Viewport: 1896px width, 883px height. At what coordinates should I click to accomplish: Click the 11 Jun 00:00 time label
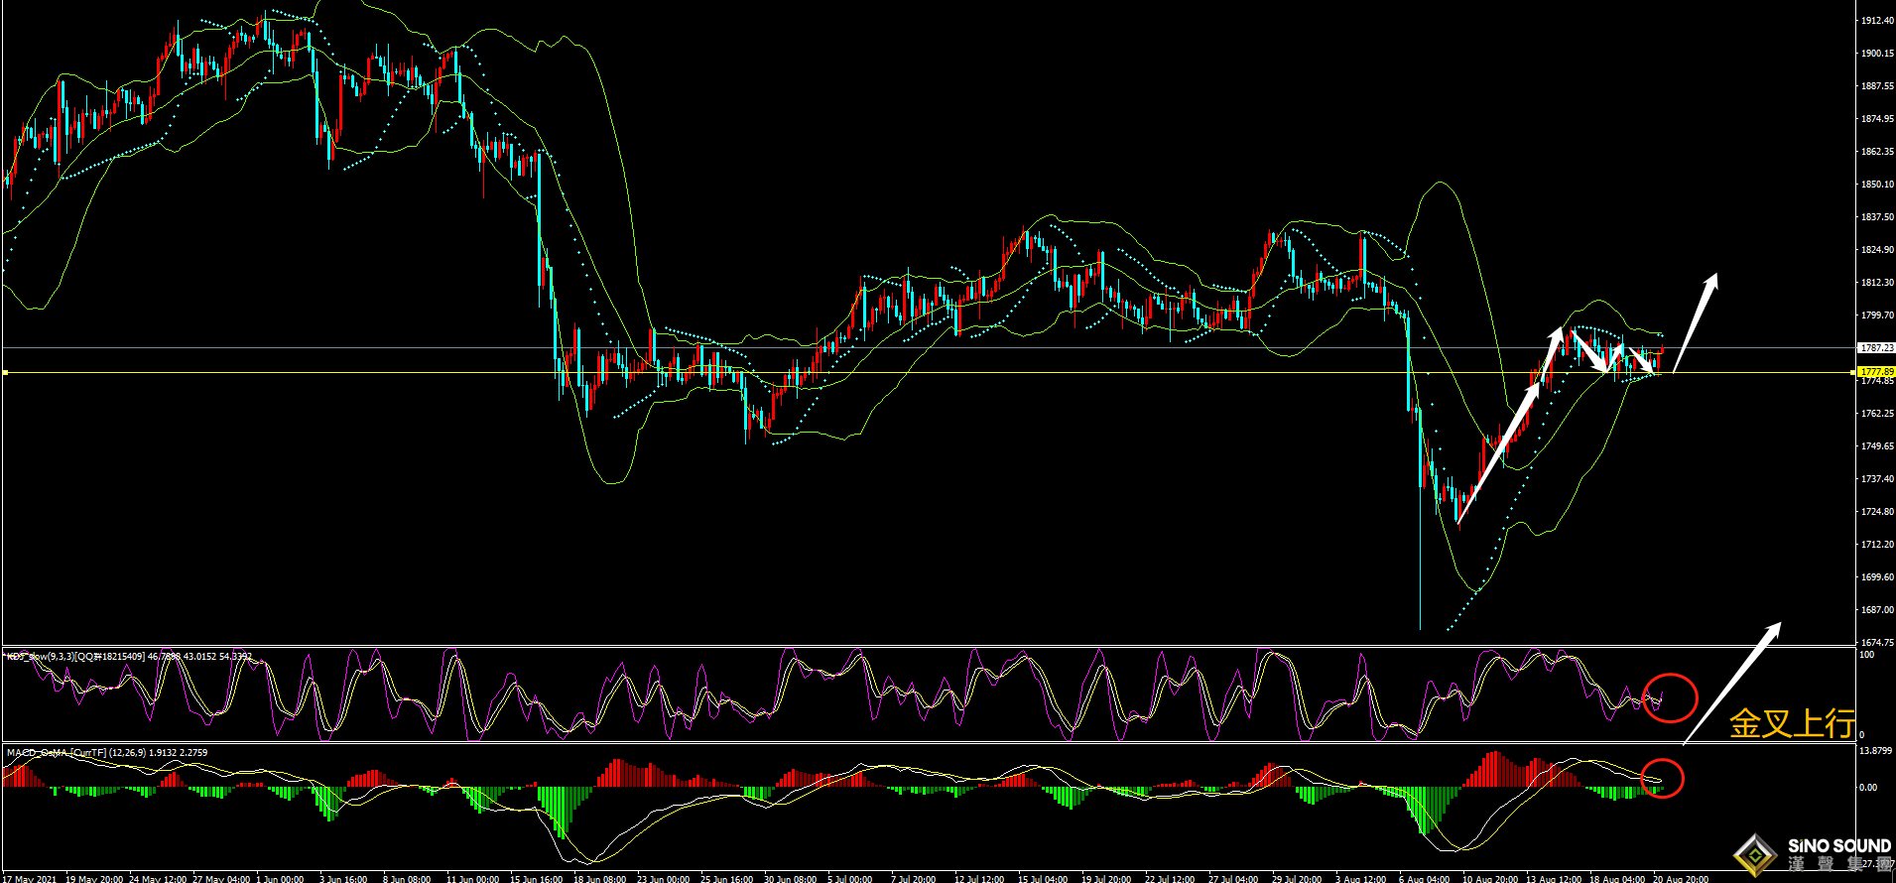click(x=472, y=878)
